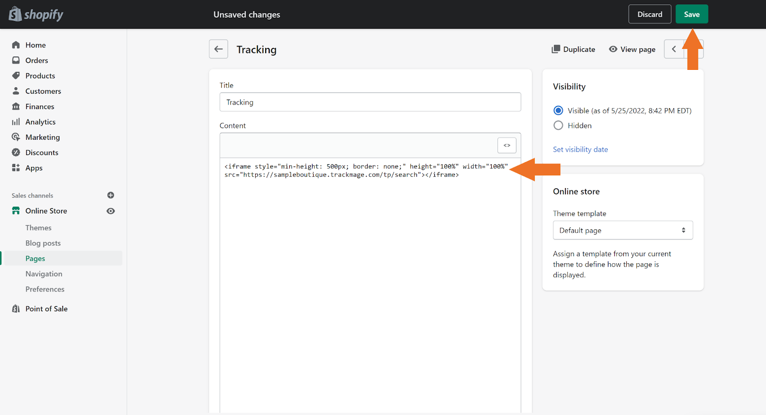Select the Visible radio option

[x=558, y=111]
